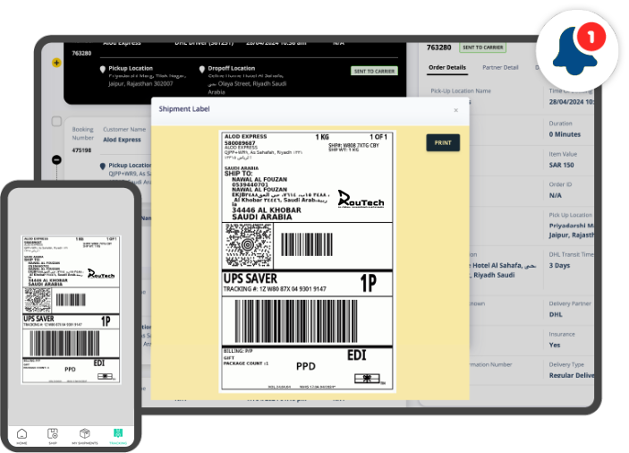Collapse the row with the black minus button

(56, 159)
